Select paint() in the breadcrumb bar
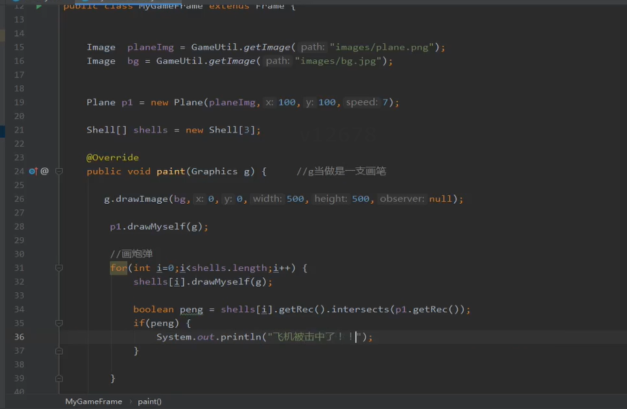The image size is (627, 409). tap(150, 402)
